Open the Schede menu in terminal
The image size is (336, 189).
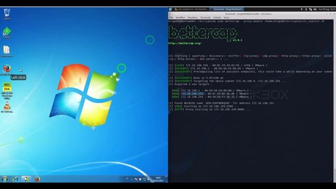point(217,17)
